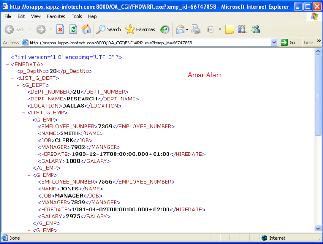Open the Edit button dropdown arrow
The height and width of the screenshot is (244, 323).
click(220, 29)
